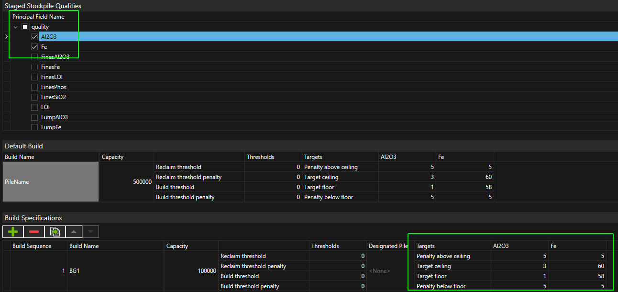Viewport: 618px width, 292px height.
Task: Move the build up with the up arrow
Action: click(73, 232)
